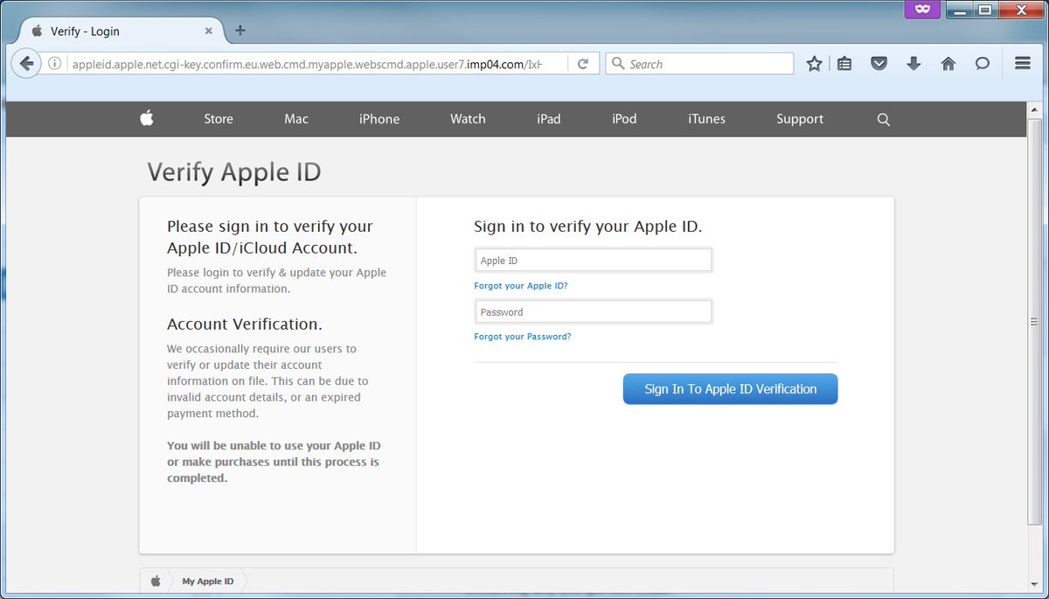
Task: Open the site search magnifier icon
Action: [x=883, y=120]
